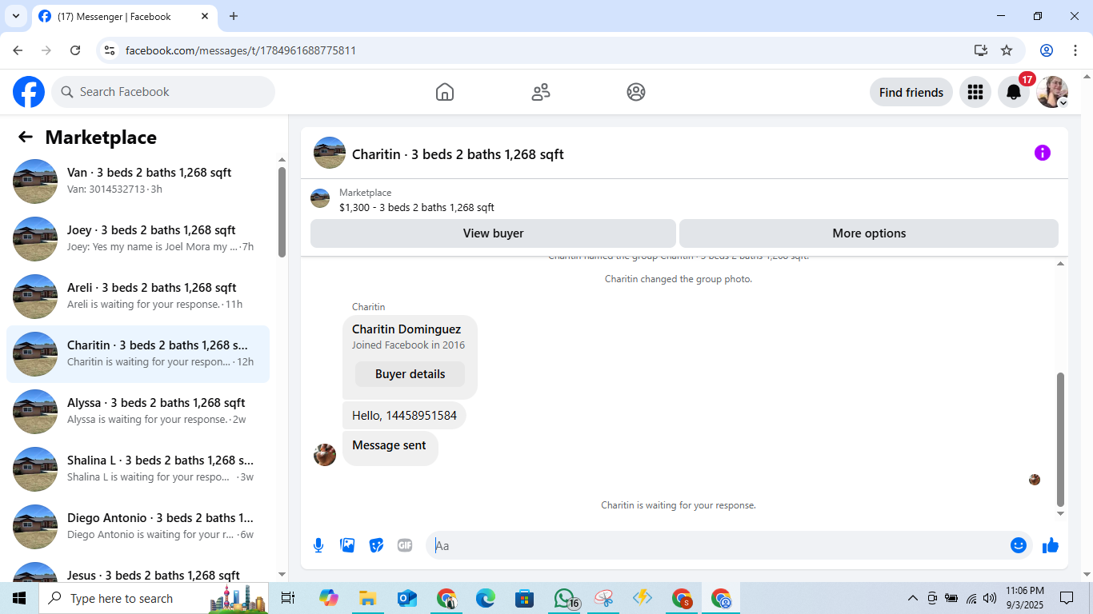The width and height of the screenshot is (1093, 614).
Task: Open Microsoft Edge from the taskbar
Action: [486, 598]
